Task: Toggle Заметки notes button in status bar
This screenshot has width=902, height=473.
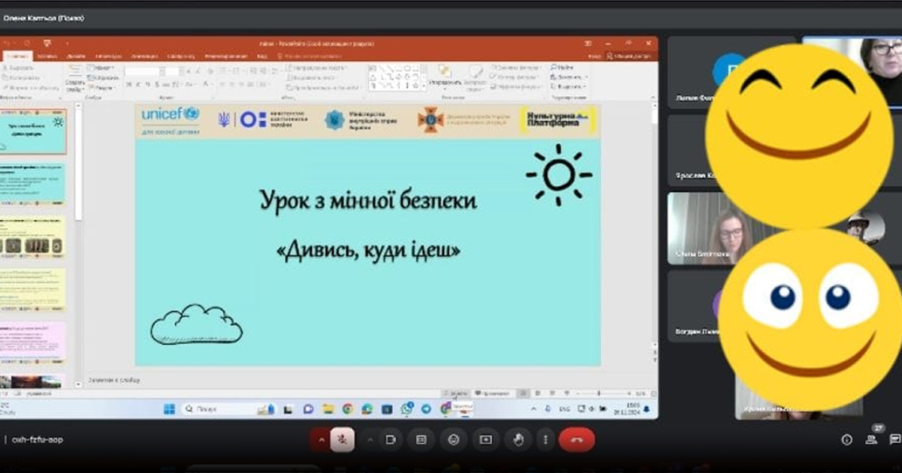Action: click(x=456, y=393)
